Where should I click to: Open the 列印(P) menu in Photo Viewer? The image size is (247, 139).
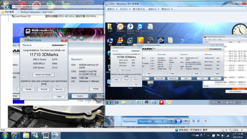pyautogui.click(x=125, y=9)
